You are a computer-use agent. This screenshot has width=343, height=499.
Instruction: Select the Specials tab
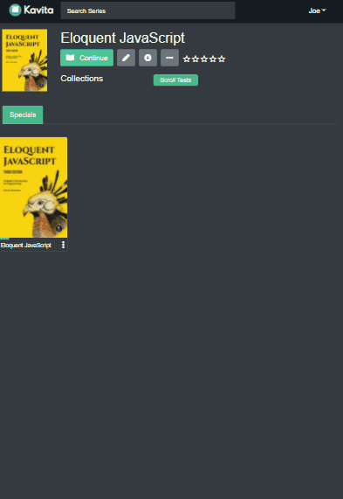23,114
